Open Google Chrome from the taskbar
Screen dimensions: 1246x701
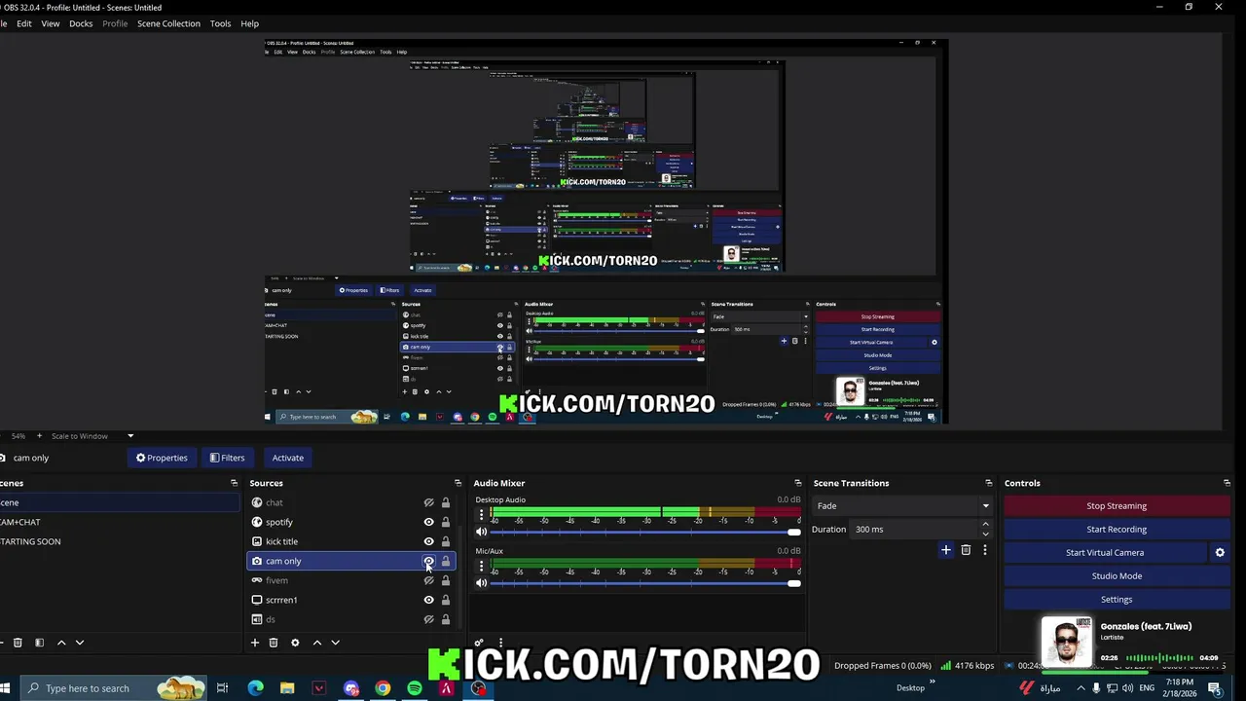click(383, 688)
